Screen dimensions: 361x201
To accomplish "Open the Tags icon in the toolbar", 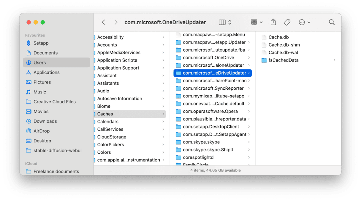I will 287,22.
